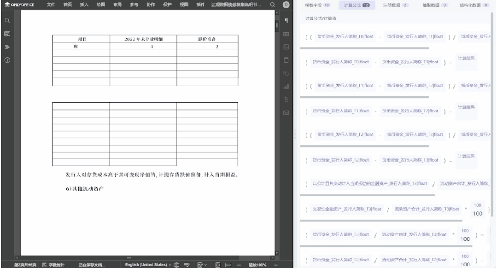Switch to the 视图 tab
Screen dimensions: 497x268
click(x=184, y=5)
